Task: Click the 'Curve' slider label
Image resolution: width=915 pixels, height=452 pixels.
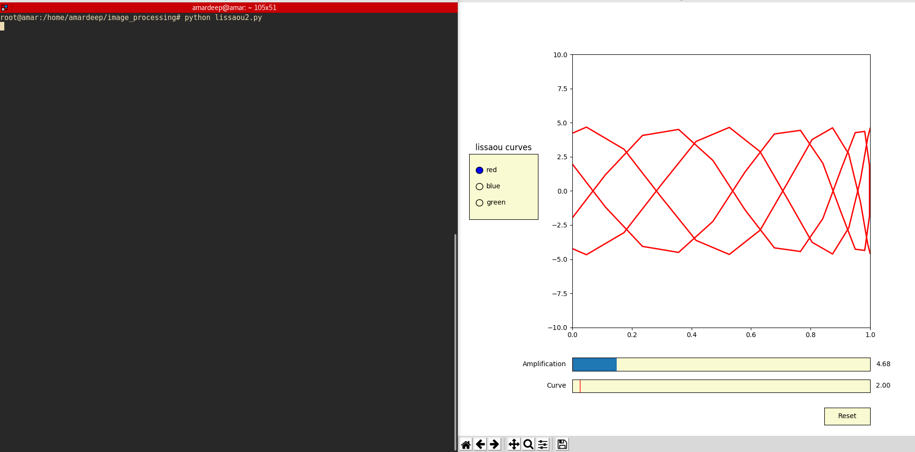Action: click(x=557, y=385)
